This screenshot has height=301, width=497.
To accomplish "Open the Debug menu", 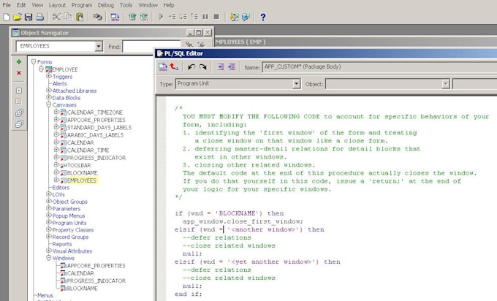I will click(x=105, y=5).
